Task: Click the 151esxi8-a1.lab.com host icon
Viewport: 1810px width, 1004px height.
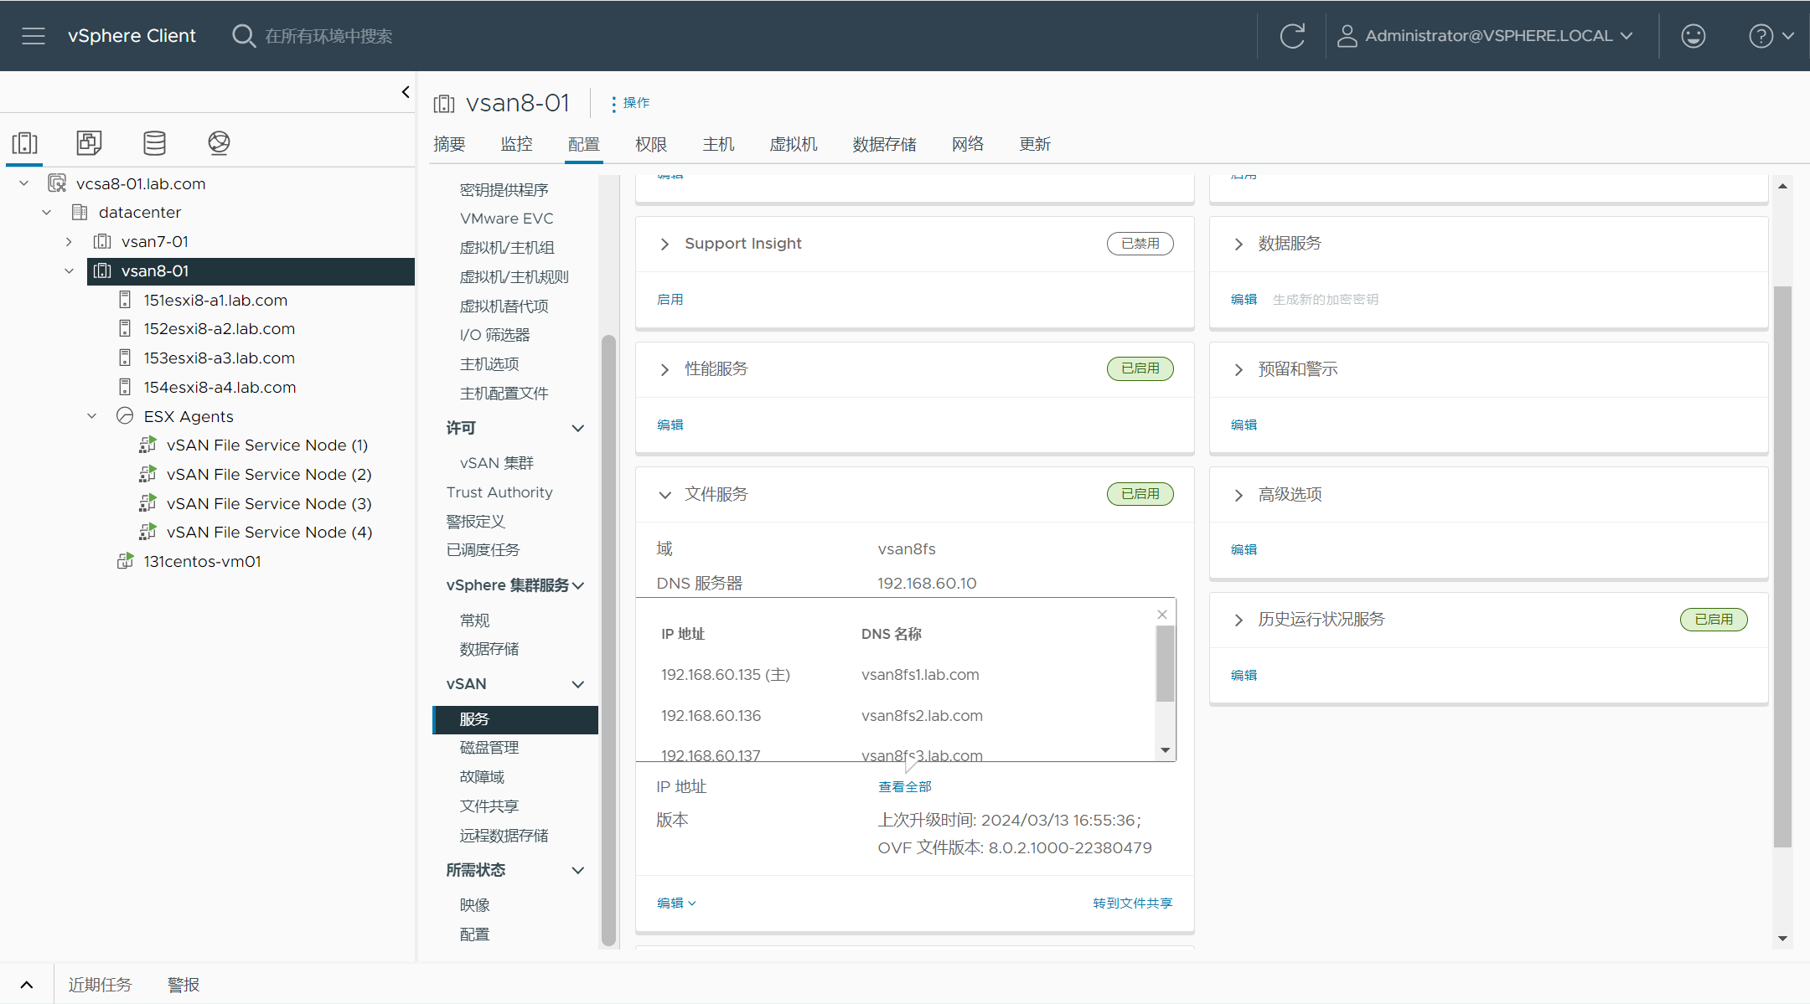Action: [125, 300]
